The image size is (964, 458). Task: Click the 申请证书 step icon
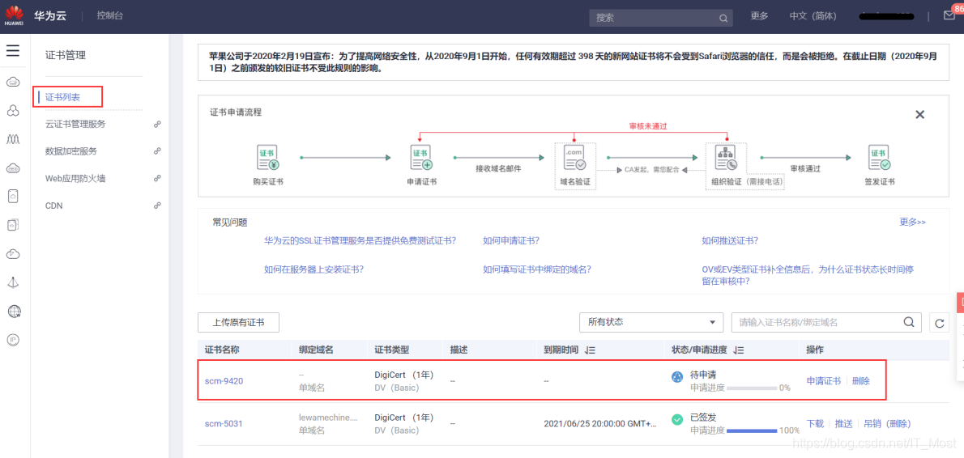point(422,158)
